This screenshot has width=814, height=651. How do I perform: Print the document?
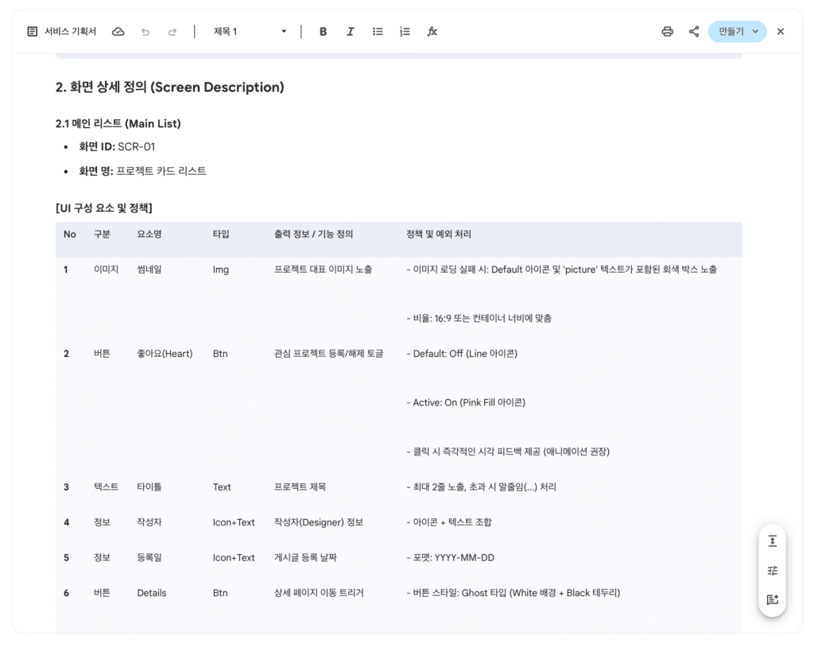pos(667,32)
